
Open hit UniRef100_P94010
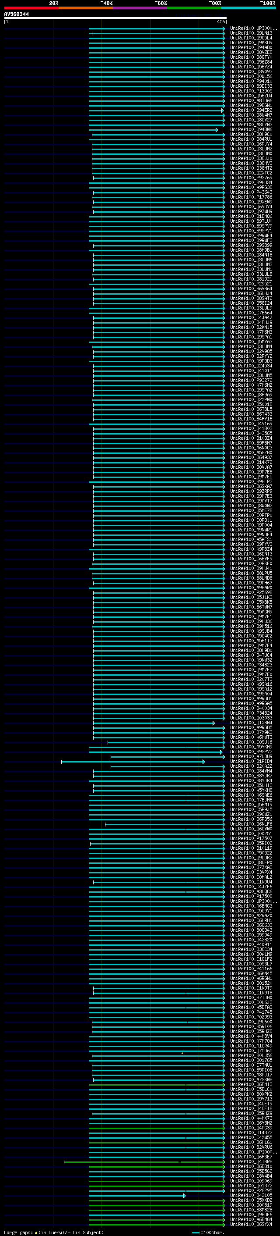click(251, 82)
